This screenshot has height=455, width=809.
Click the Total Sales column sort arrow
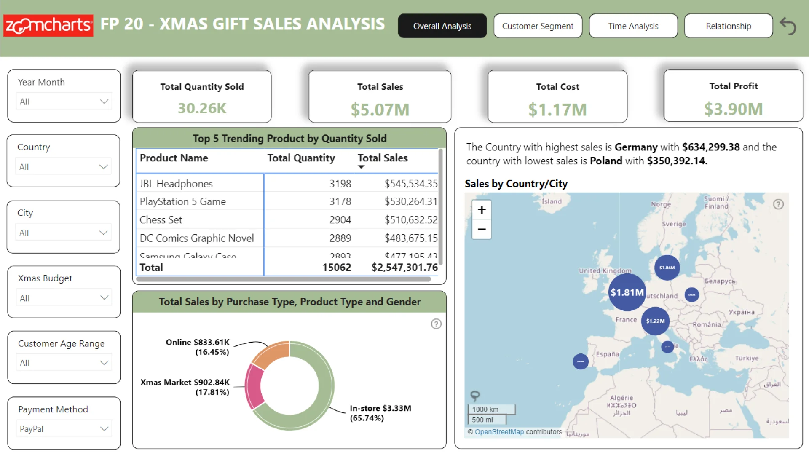click(361, 167)
